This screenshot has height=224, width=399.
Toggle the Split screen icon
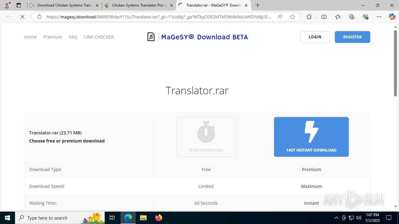[324, 17]
